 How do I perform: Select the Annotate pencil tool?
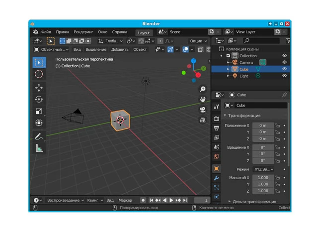coord(39,136)
